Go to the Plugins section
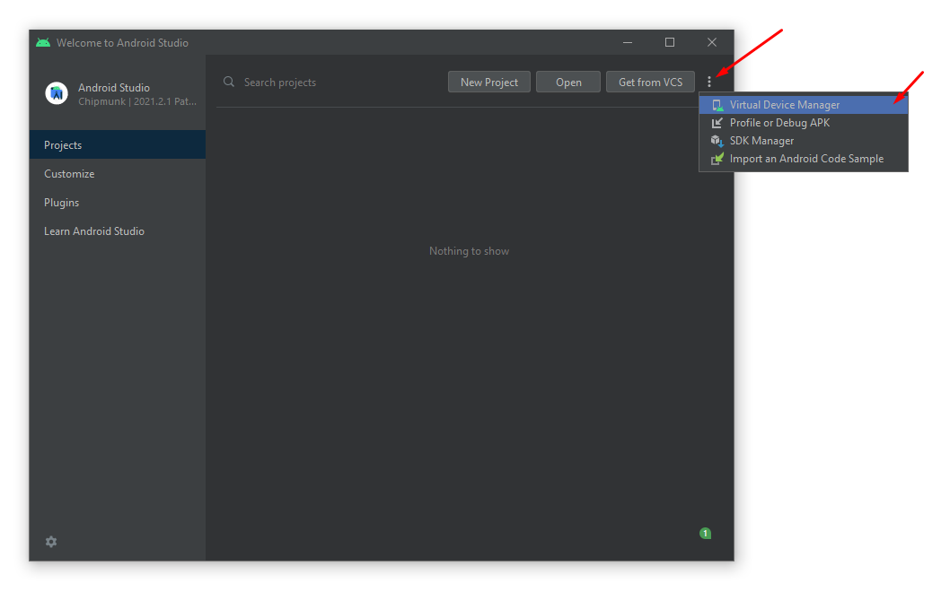The height and width of the screenshot is (609, 941). coord(118,203)
